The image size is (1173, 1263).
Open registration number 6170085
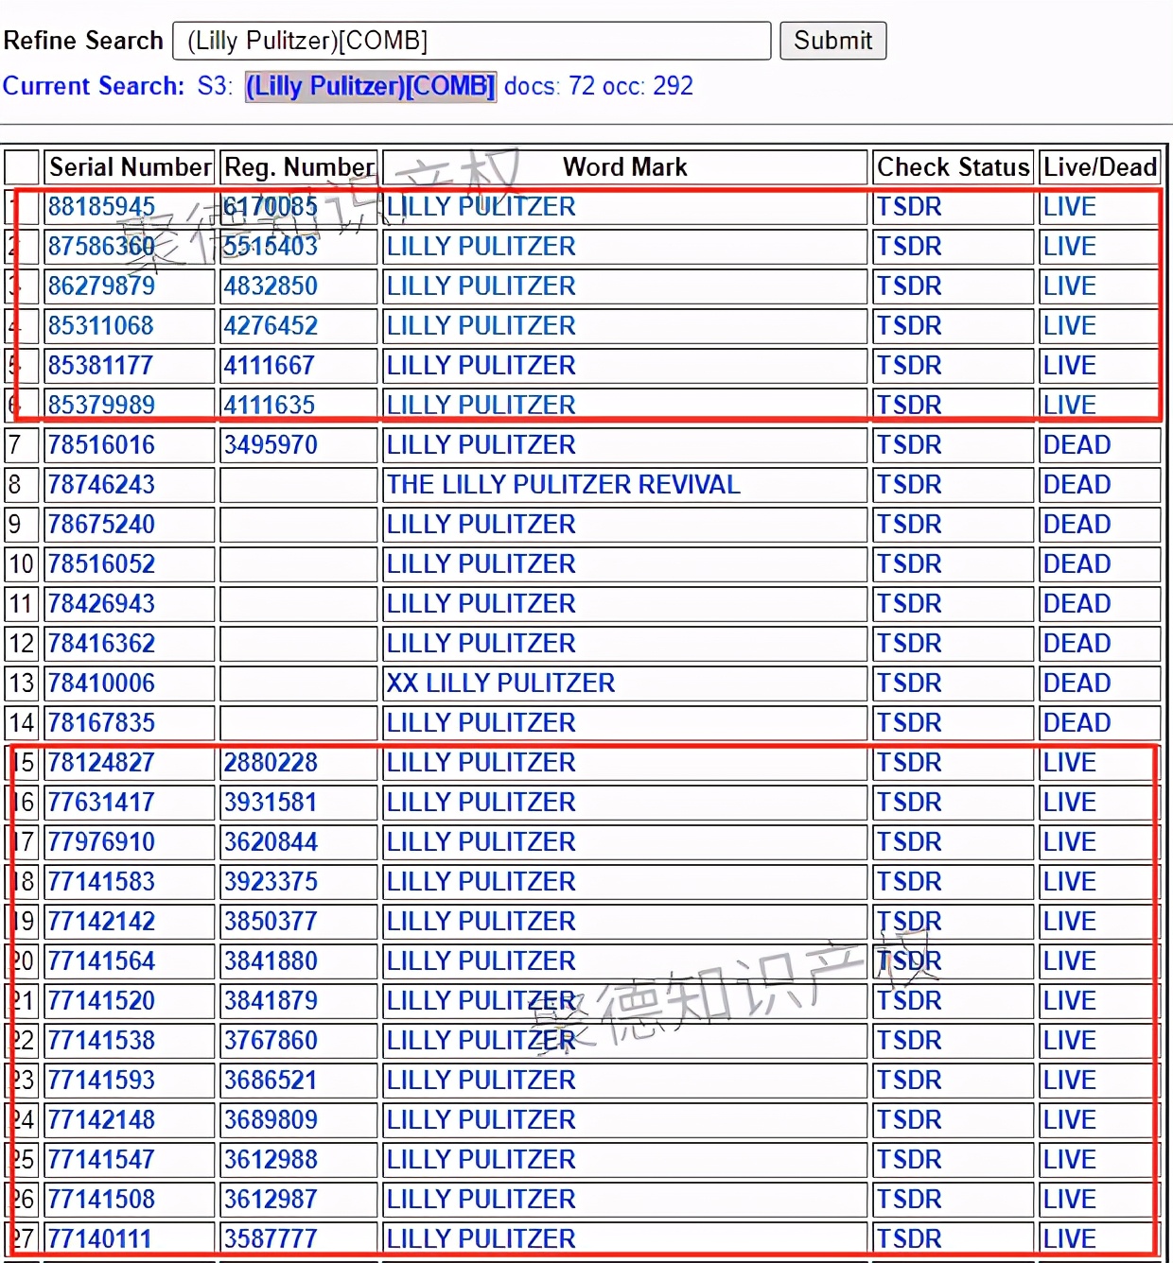tap(271, 206)
